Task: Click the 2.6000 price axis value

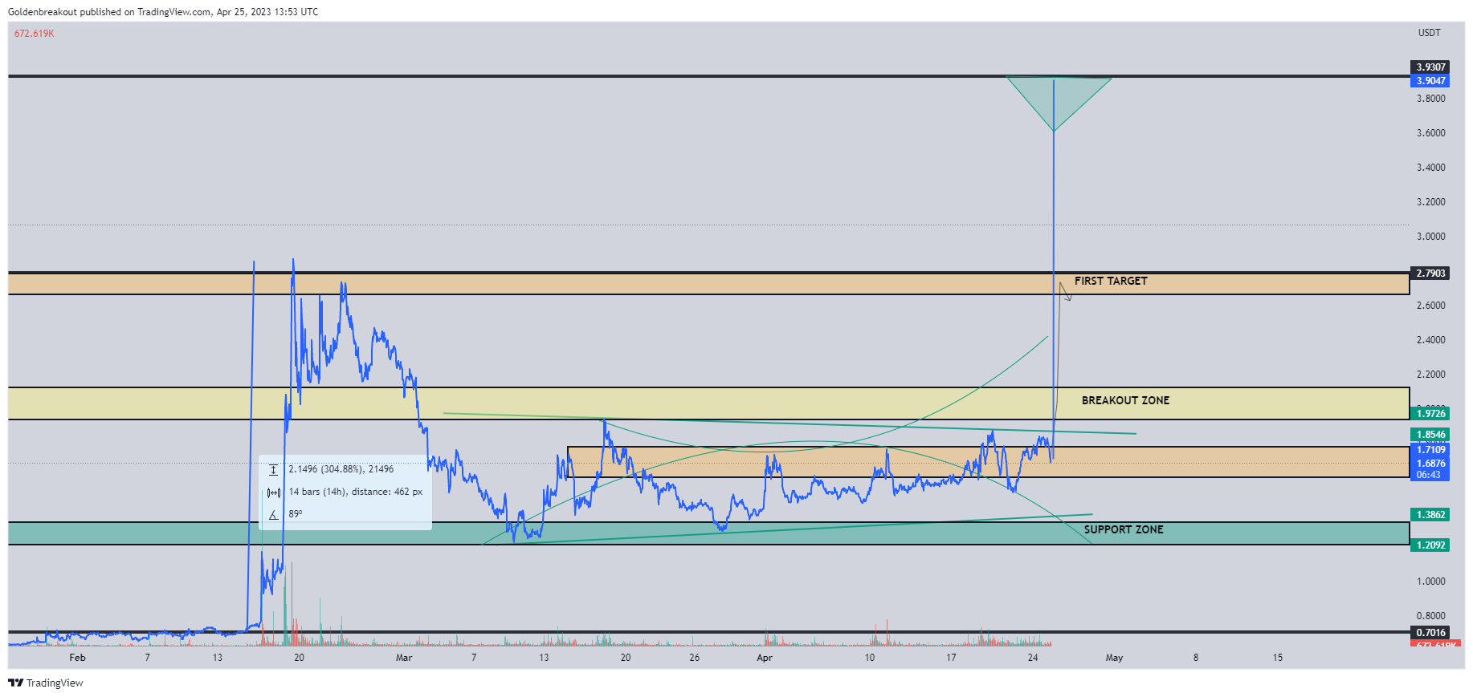Action: coord(1430,306)
